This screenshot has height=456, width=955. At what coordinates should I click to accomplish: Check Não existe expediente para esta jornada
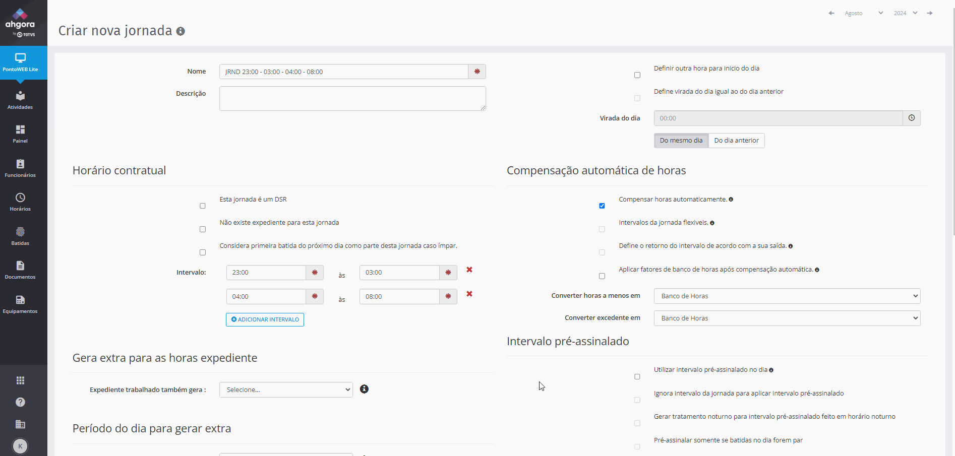click(x=203, y=229)
